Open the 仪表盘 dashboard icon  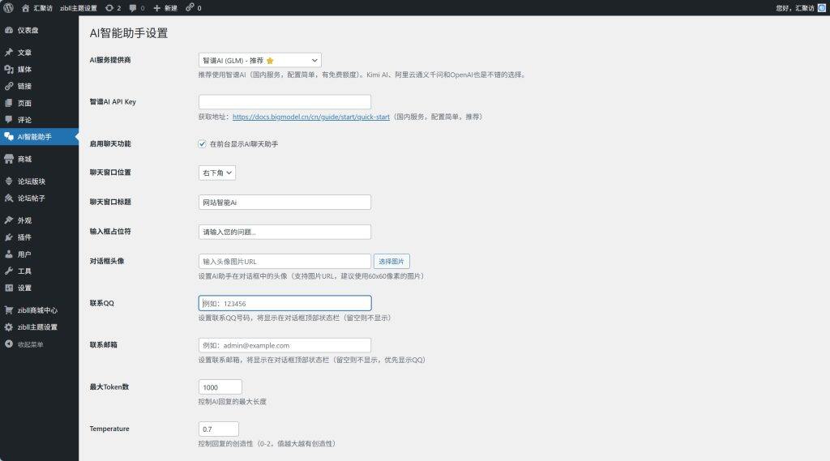pyautogui.click(x=9, y=30)
